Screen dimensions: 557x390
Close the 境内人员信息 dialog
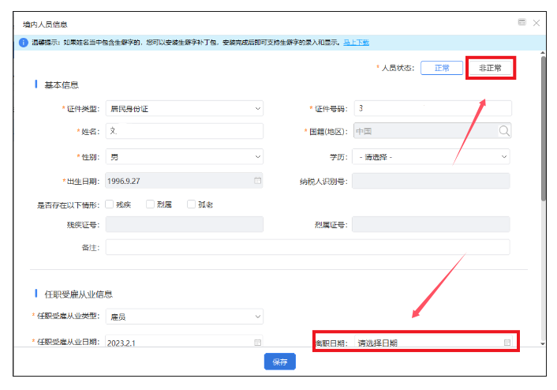536,23
